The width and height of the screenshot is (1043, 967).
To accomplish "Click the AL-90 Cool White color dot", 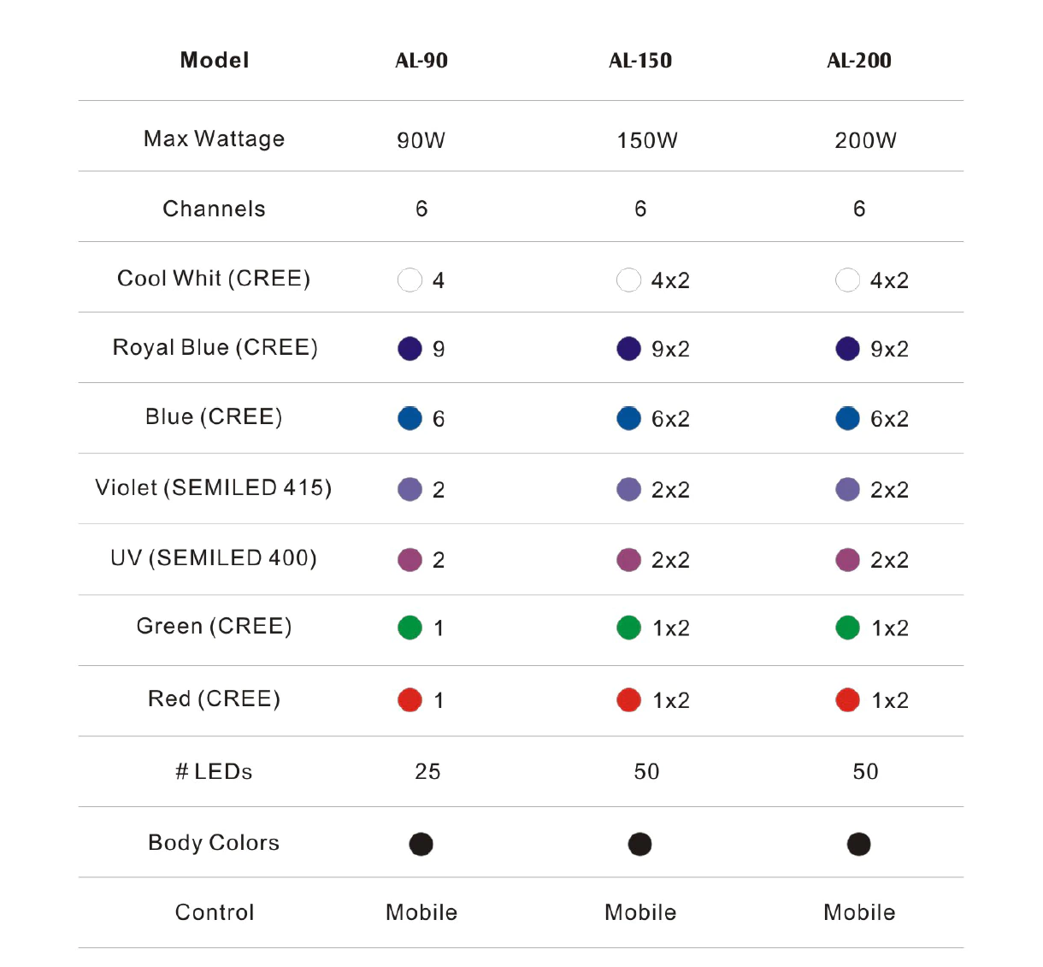I will (410, 280).
